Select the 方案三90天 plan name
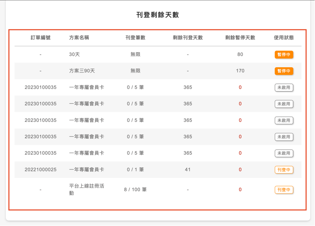The height and width of the screenshot is (226, 315). pyautogui.click(x=82, y=71)
